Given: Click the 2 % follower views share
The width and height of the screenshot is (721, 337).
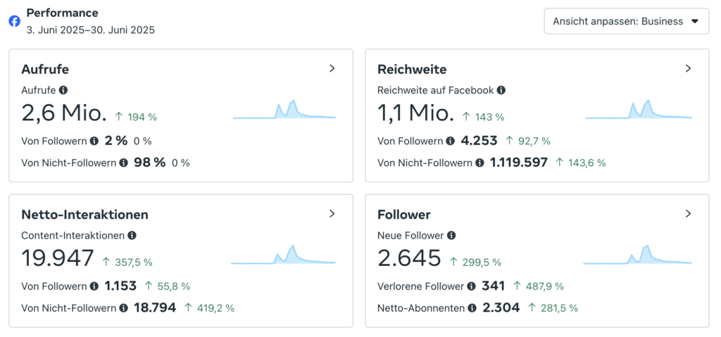Looking at the screenshot, I should [x=116, y=141].
